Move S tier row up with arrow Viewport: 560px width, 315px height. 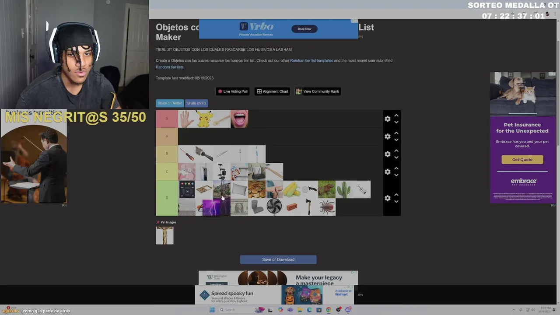coord(396,115)
